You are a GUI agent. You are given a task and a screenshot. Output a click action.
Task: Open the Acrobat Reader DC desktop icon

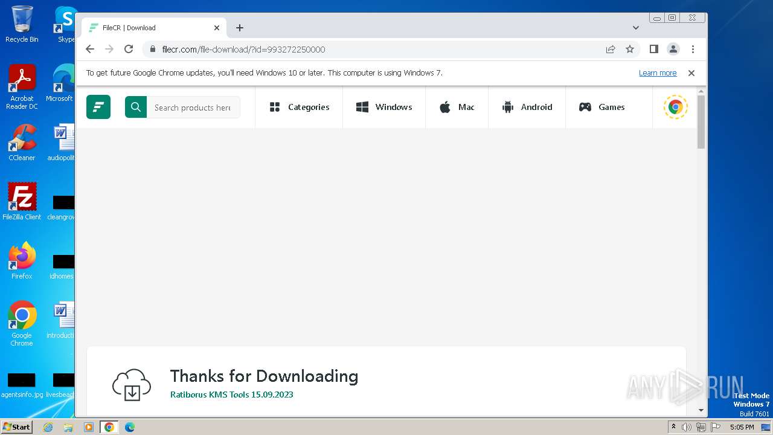(x=22, y=86)
